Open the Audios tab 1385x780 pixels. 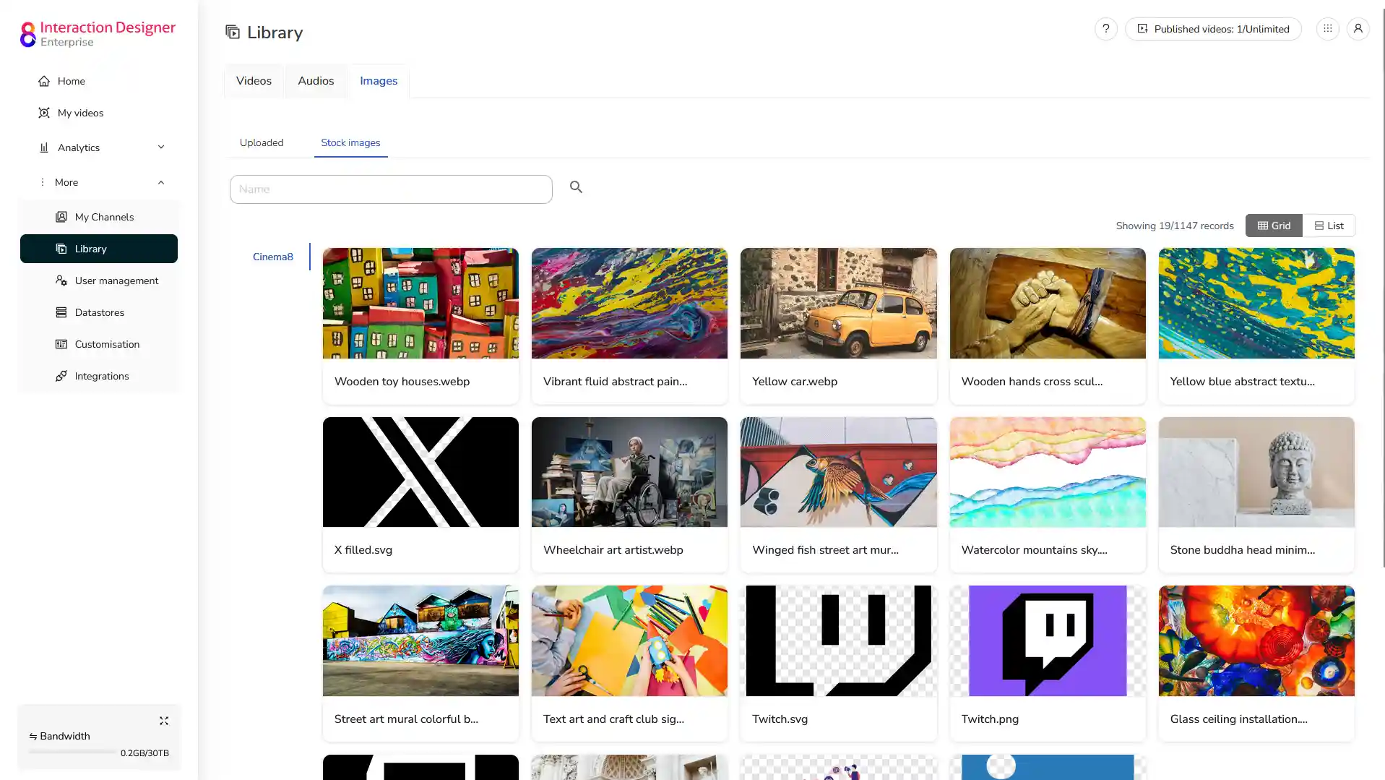316,81
